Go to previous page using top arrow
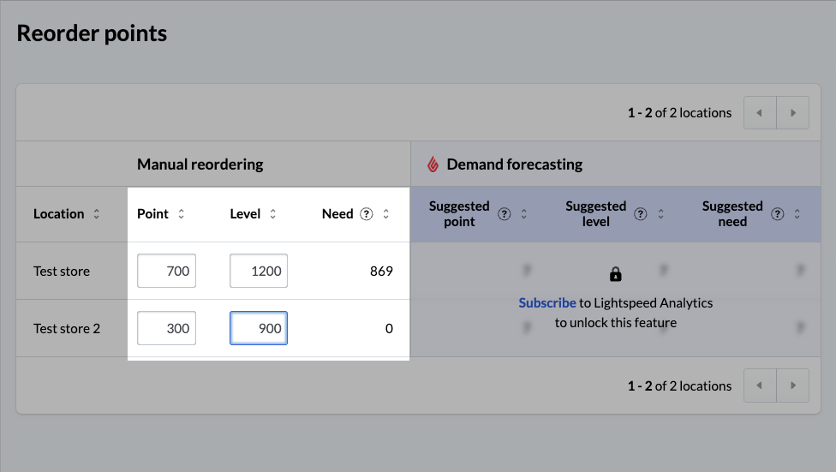The height and width of the screenshot is (472, 836). pos(760,113)
